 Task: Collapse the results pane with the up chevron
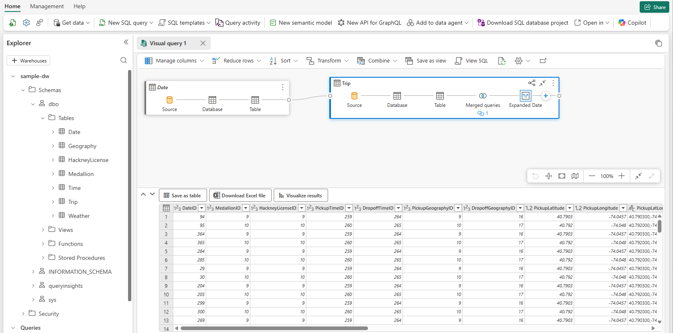pos(143,194)
